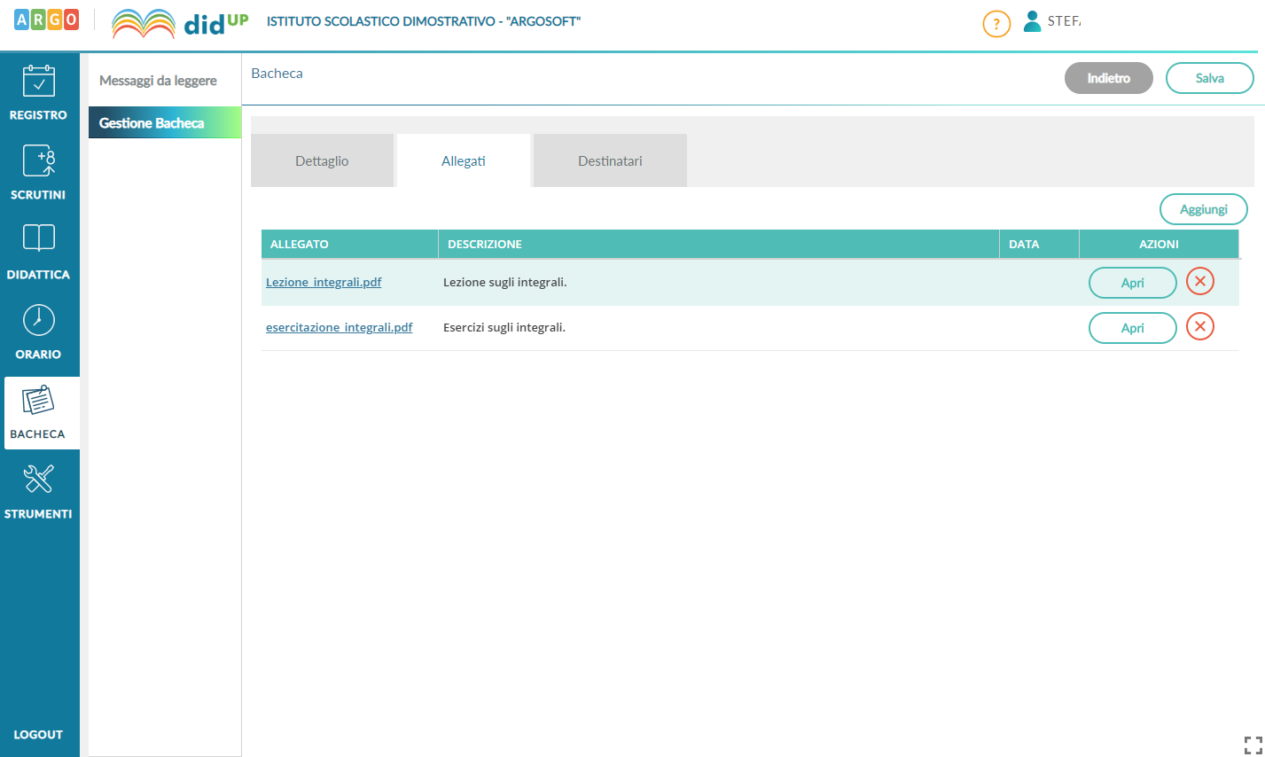1265x757 pixels.
Task: Click description 'Lezione sugli integrali.'
Action: pyautogui.click(x=505, y=282)
